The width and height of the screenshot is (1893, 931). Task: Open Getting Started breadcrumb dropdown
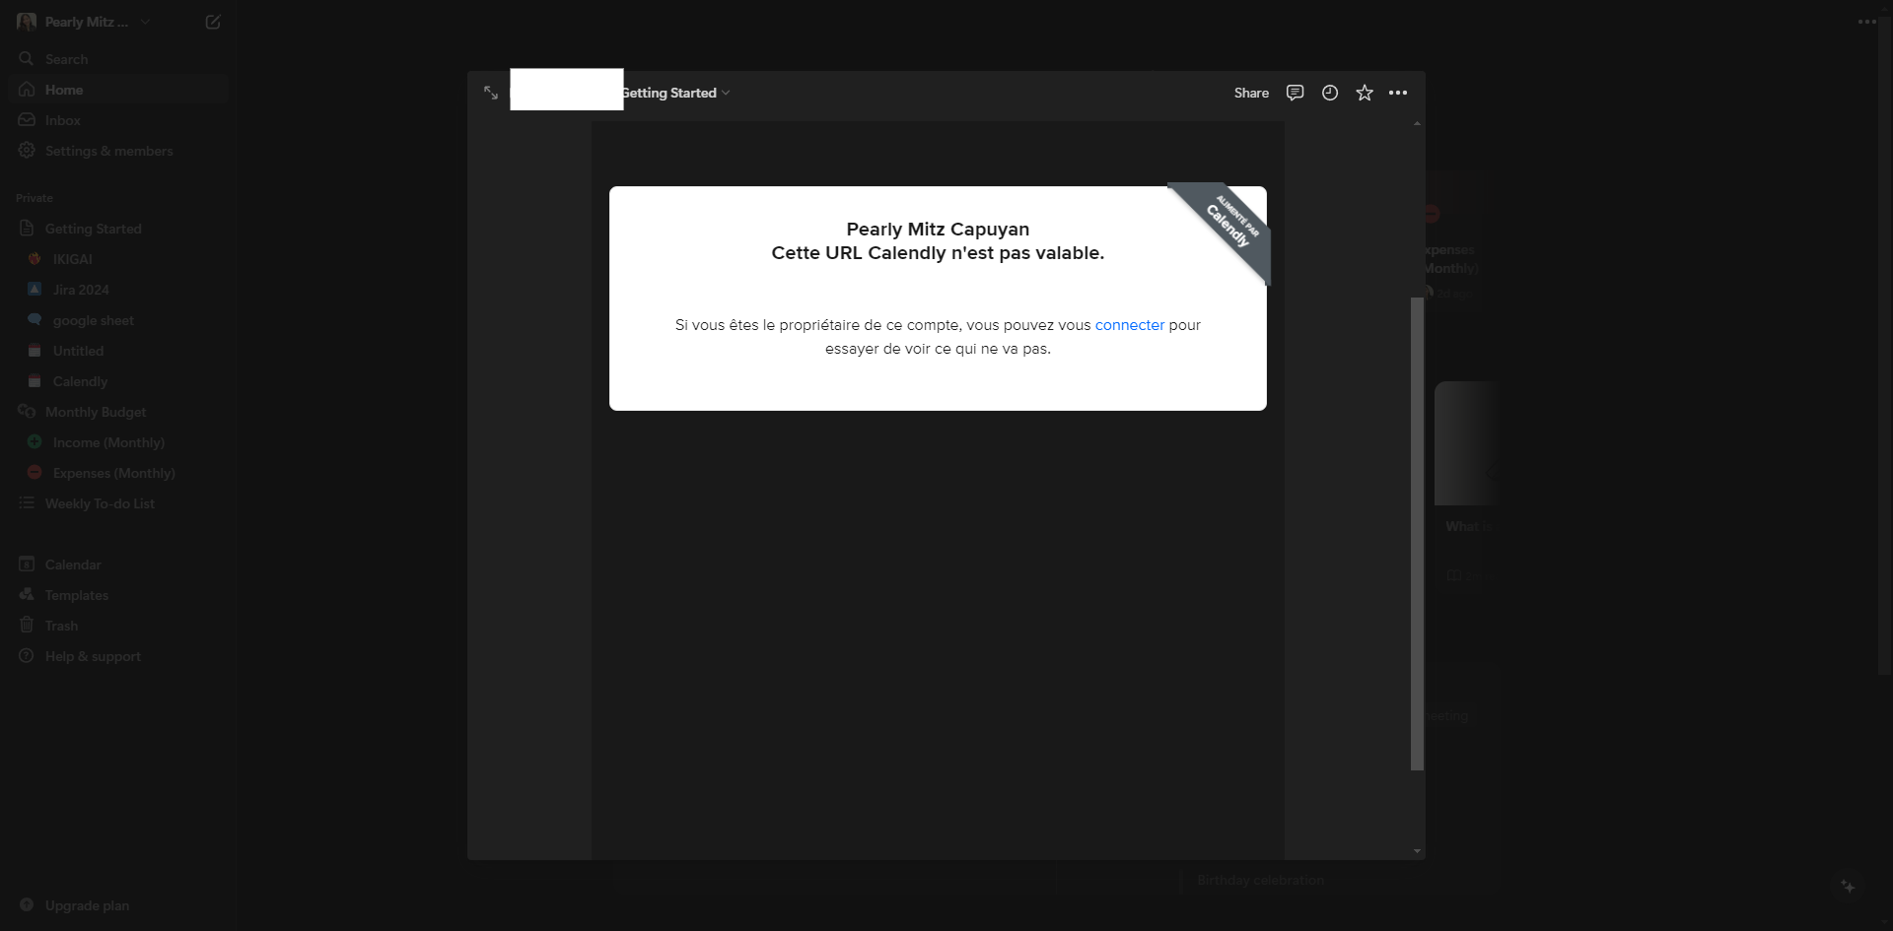point(676,93)
